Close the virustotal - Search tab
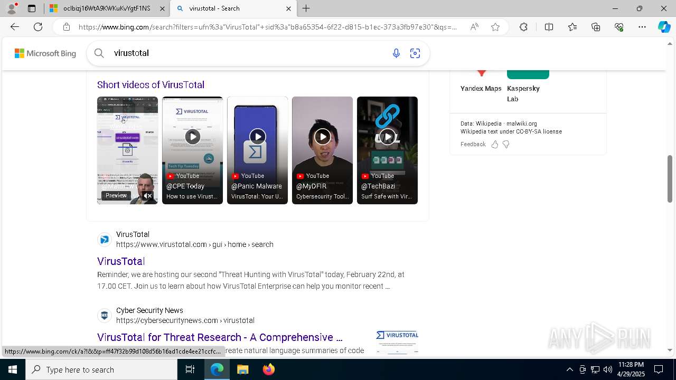Viewport: 676px width, 380px height. pyautogui.click(x=288, y=8)
